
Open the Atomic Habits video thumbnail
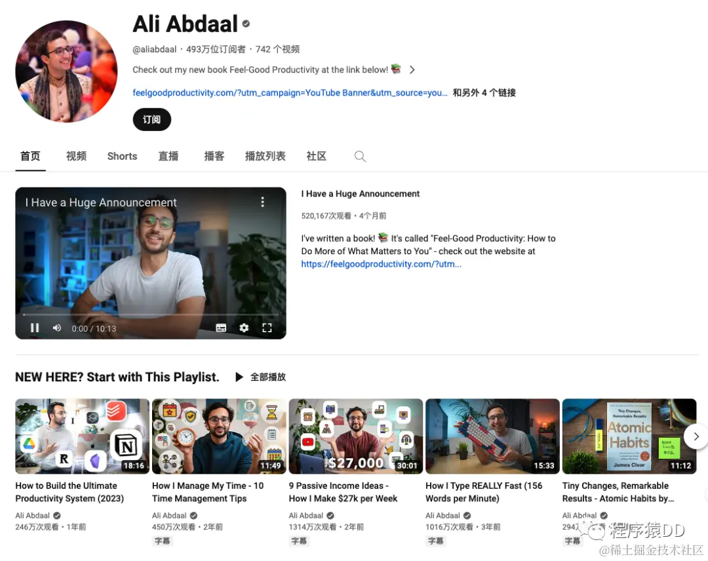pyautogui.click(x=629, y=436)
